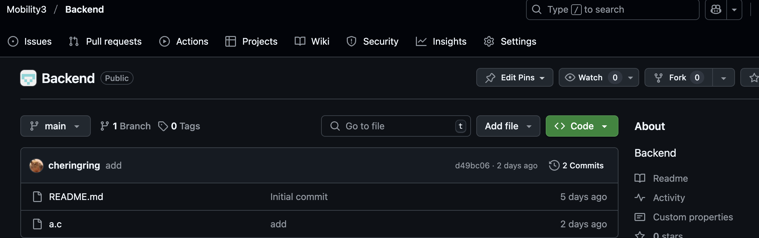Click the branch icon beside 1 Branch
The width and height of the screenshot is (759, 238).
point(104,126)
